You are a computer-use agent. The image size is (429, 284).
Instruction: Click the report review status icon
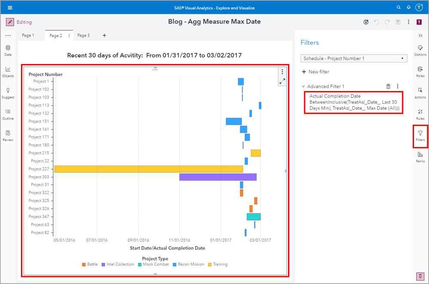pos(366,22)
